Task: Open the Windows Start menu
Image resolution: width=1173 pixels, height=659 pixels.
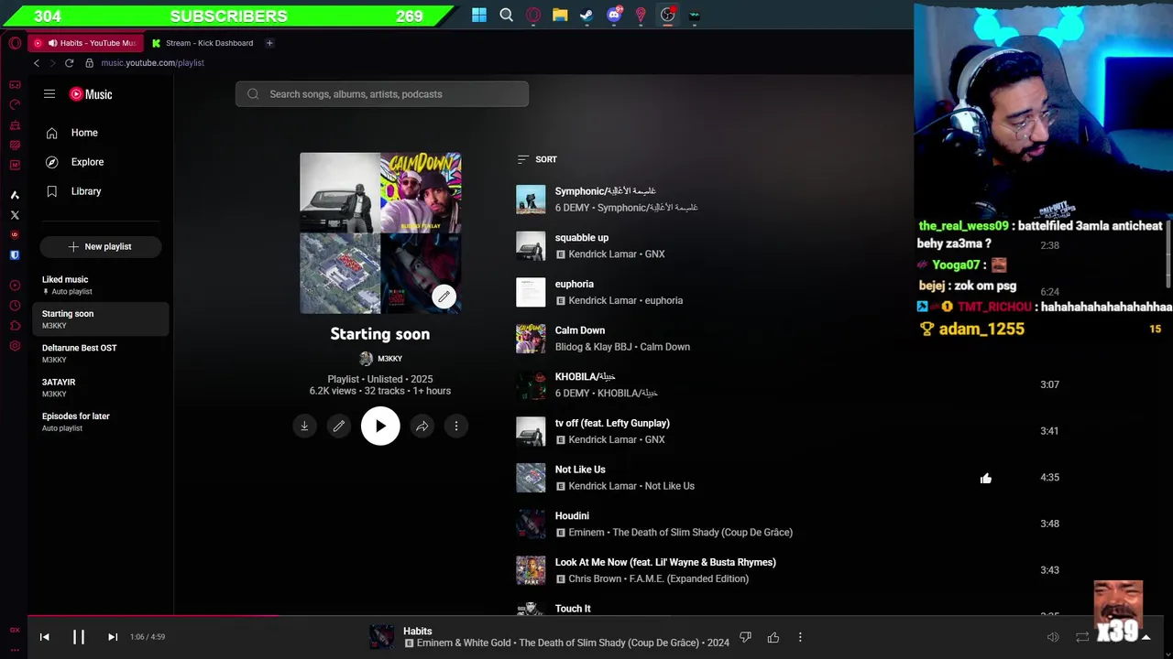Action: pos(479,15)
